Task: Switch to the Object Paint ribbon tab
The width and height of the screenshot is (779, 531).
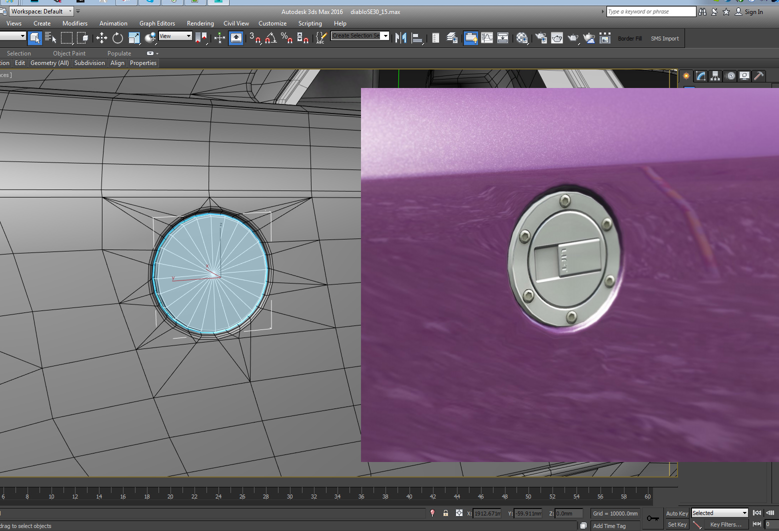Action: pyautogui.click(x=69, y=53)
